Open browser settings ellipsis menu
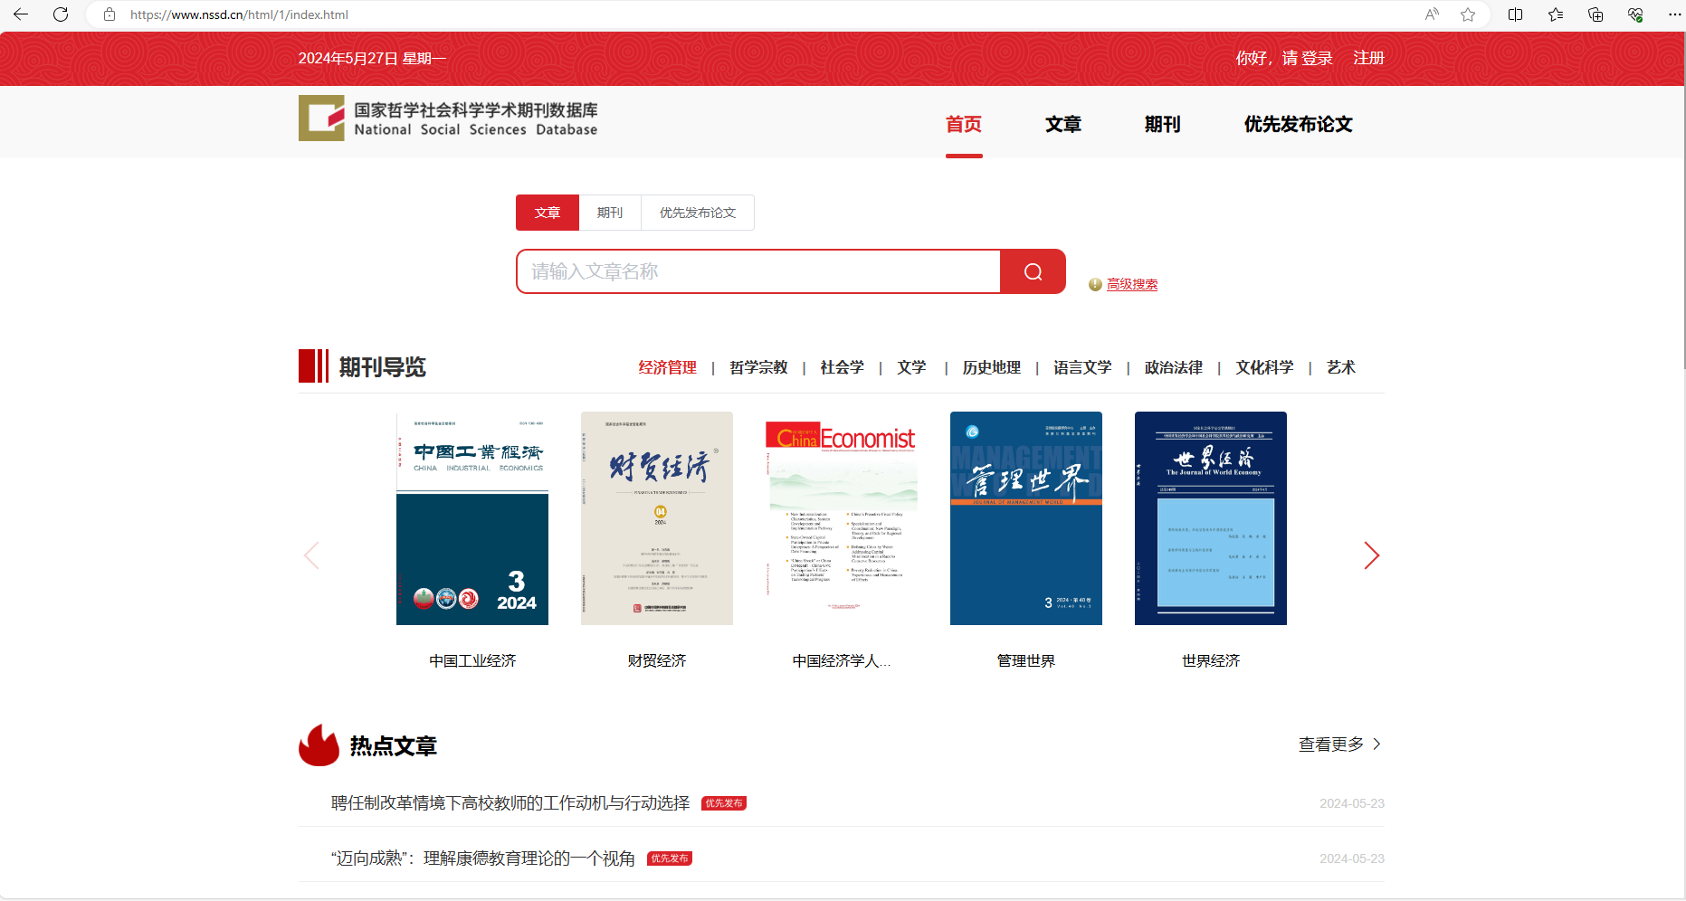 tap(1674, 14)
